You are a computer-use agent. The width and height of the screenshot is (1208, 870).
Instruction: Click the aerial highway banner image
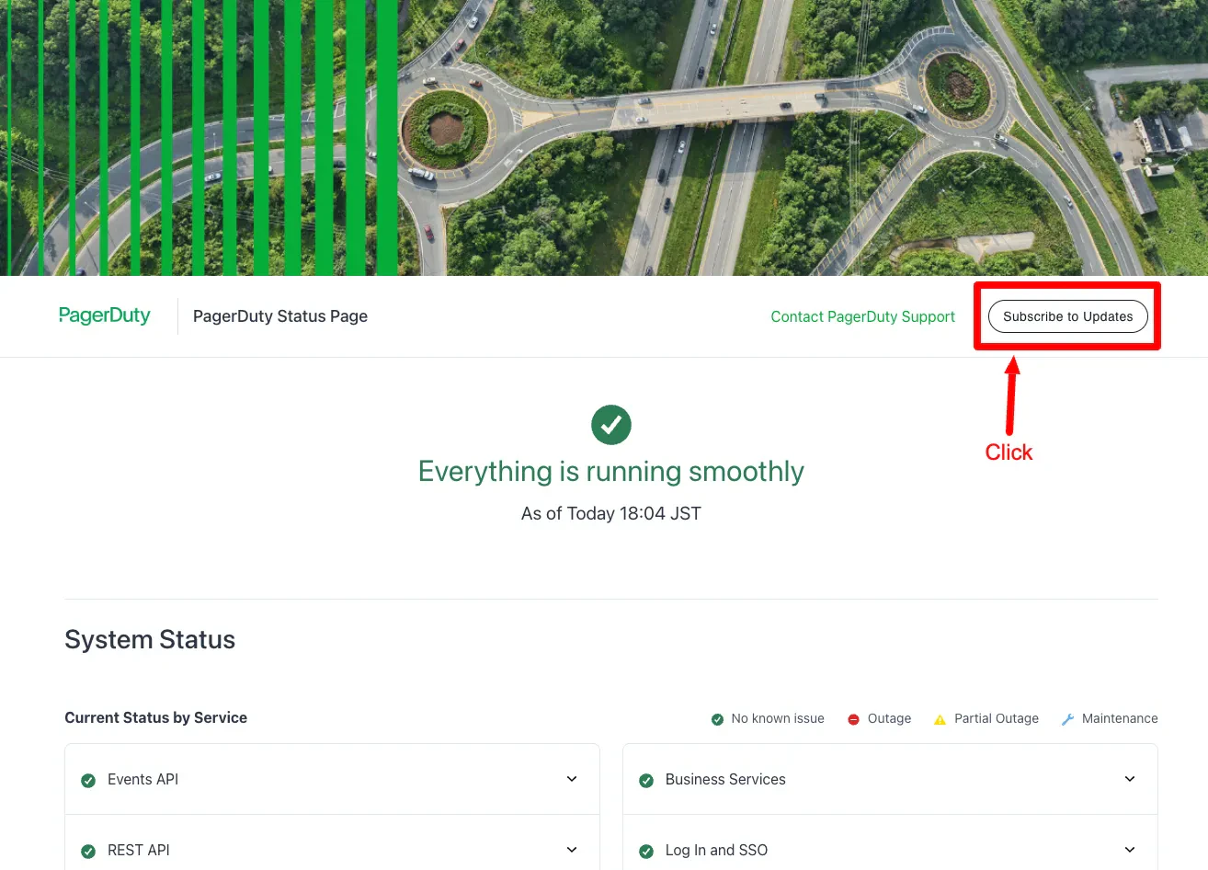604,138
